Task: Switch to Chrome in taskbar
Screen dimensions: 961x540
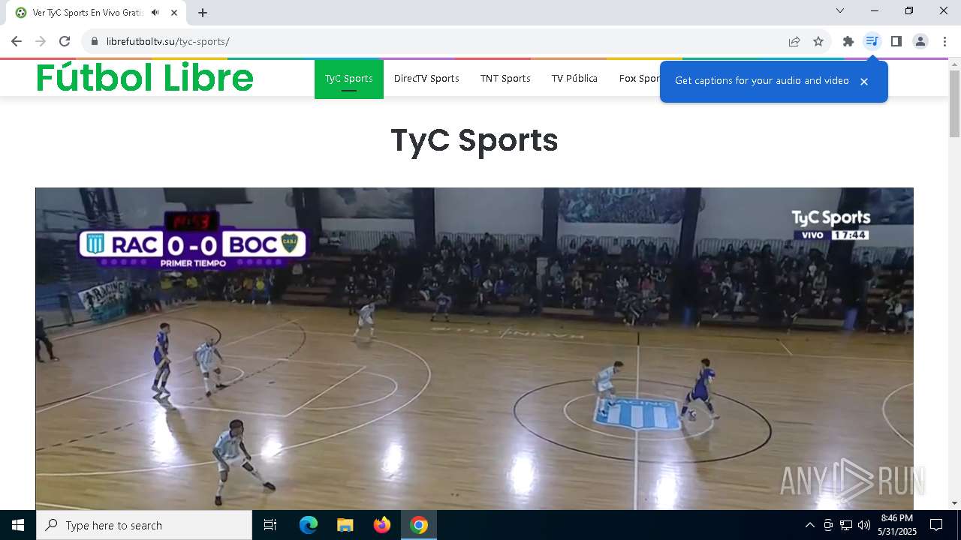Action: coord(419,525)
